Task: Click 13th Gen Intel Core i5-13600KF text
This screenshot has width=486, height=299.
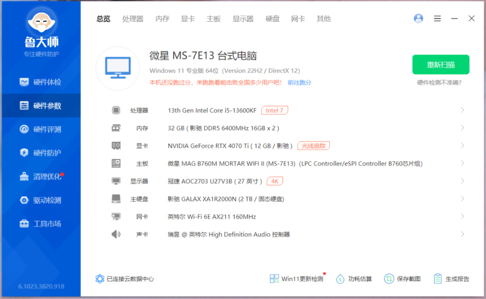Action: [x=212, y=110]
